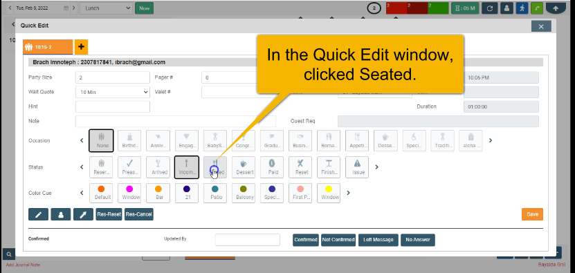
Task: Choose the Bar color cue
Action: (158, 193)
